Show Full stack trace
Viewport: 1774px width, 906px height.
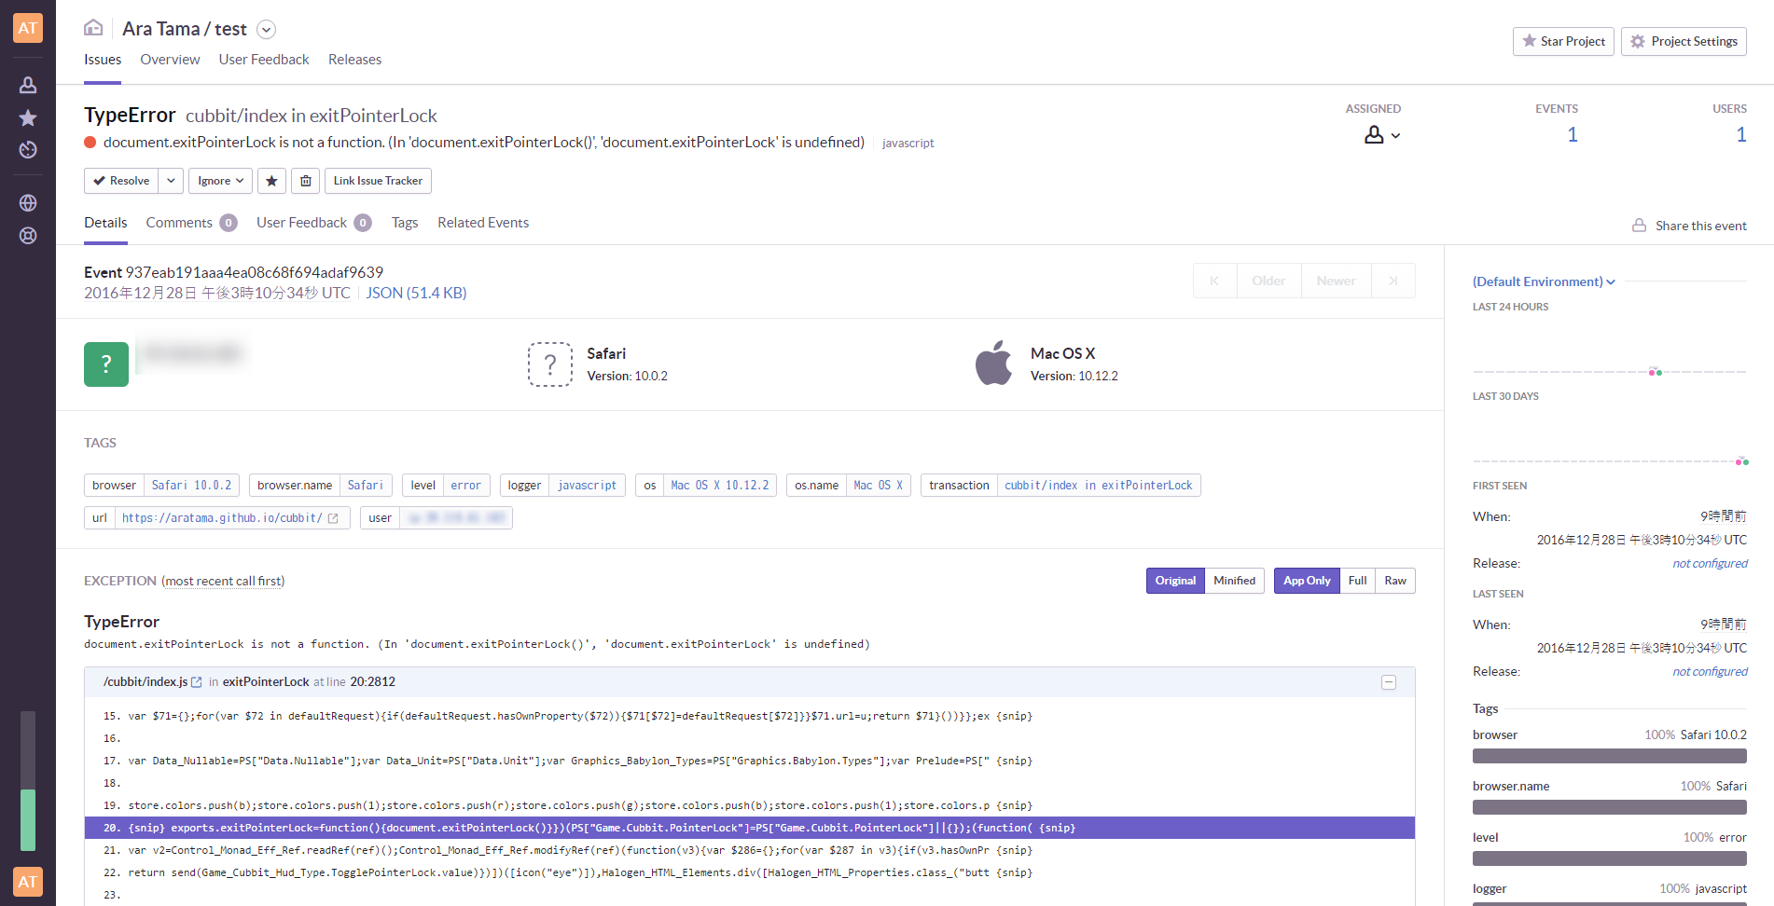click(1357, 581)
